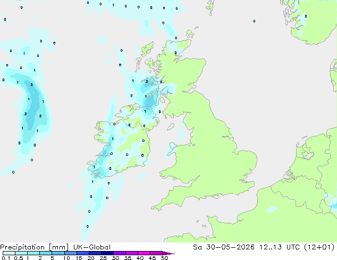Pick the 10–15 mm legend color swatch

70,253
